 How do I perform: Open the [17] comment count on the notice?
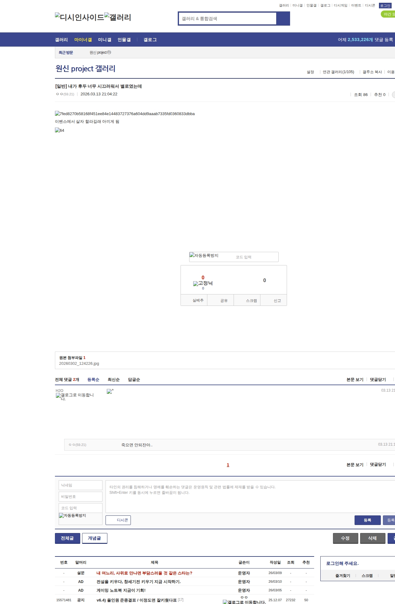pos(181,600)
